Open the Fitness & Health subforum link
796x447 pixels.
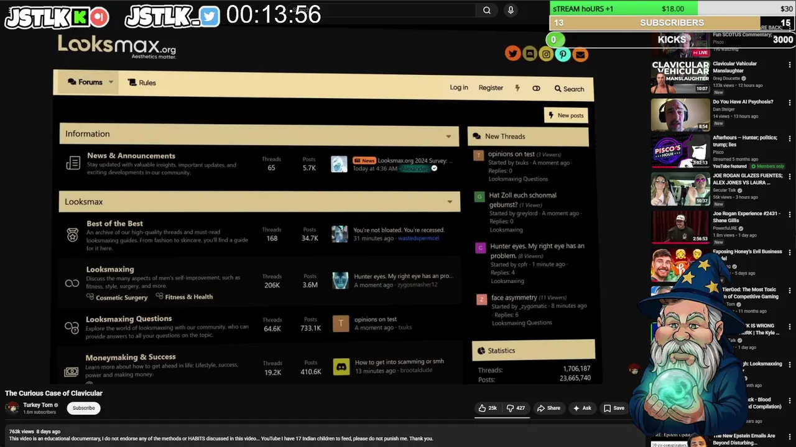click(x=189, y=297)
